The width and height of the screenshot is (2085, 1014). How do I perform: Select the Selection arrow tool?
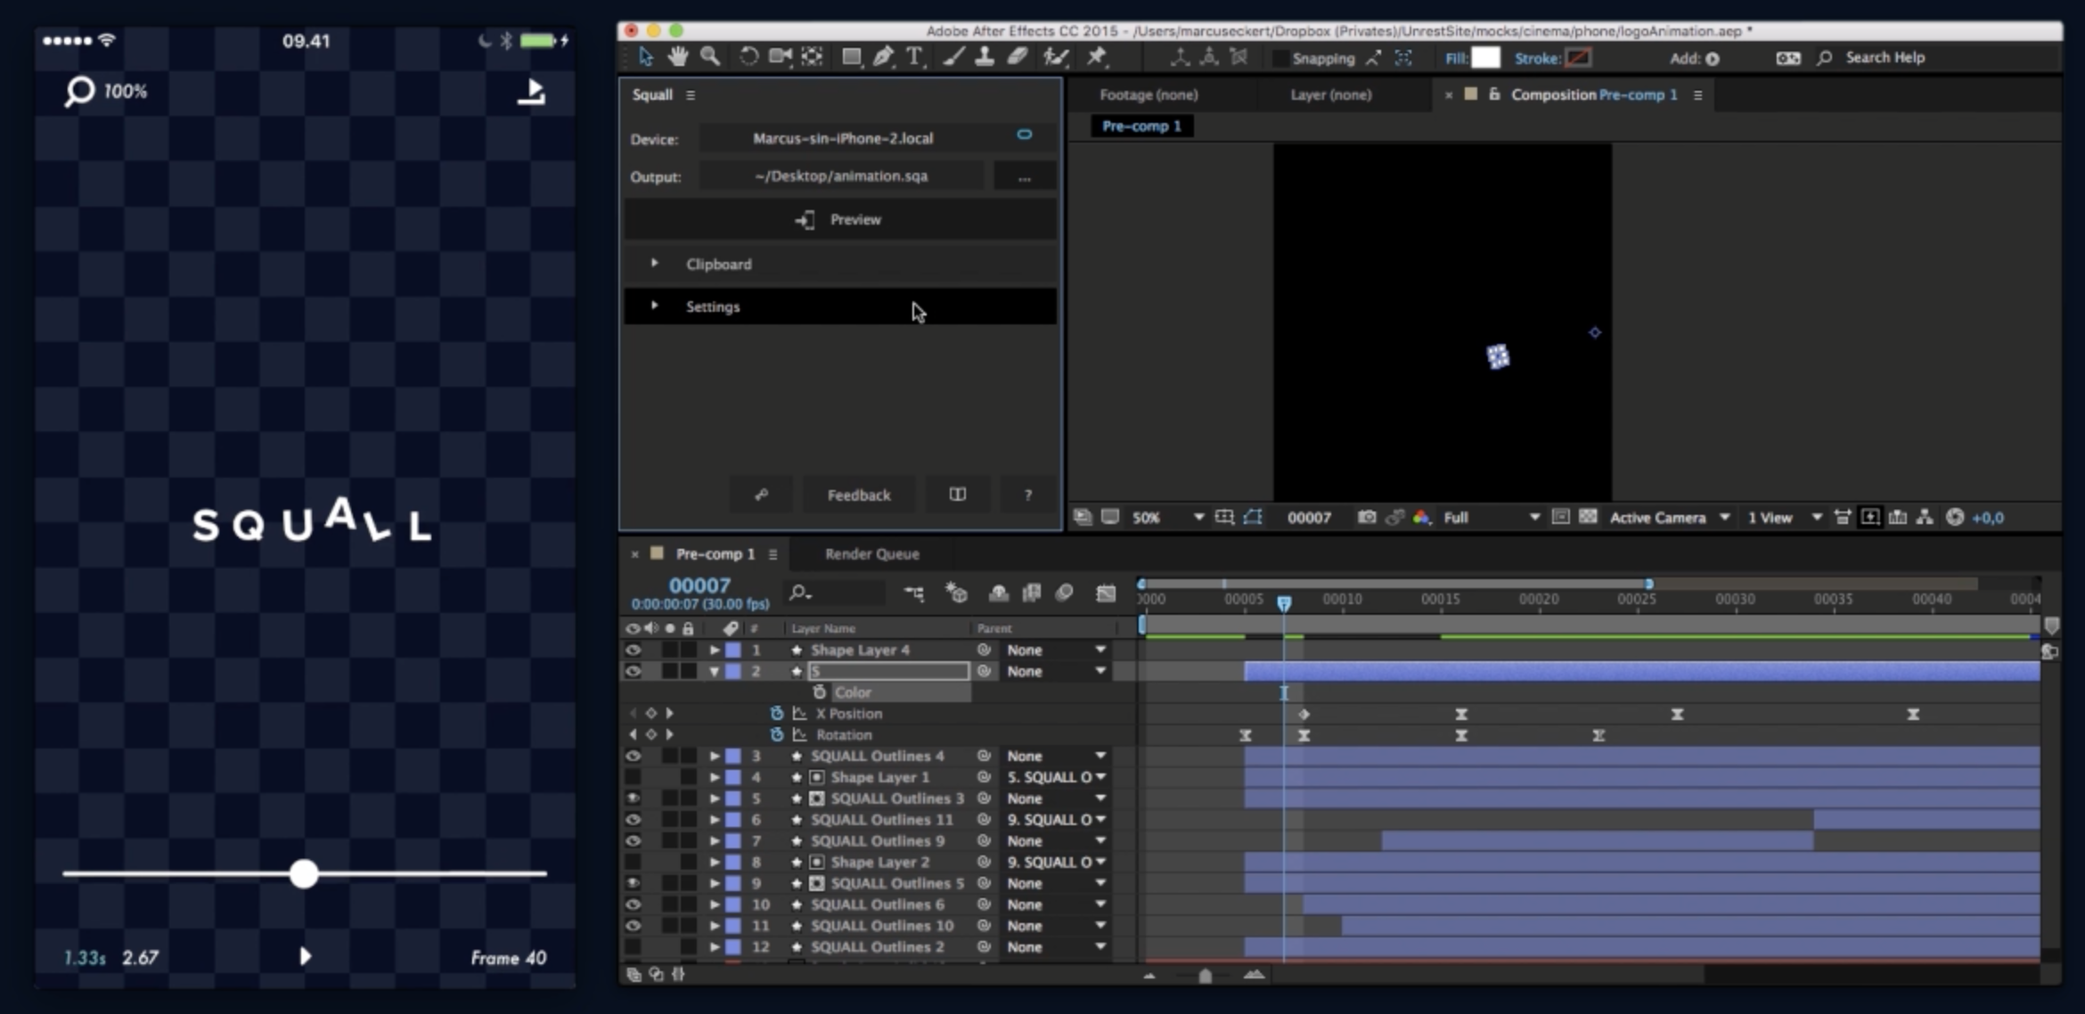coord(646,57)
